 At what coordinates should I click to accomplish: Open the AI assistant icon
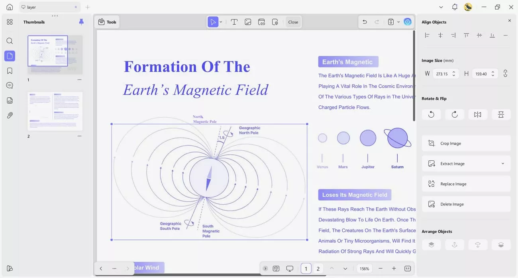(408, 22)
